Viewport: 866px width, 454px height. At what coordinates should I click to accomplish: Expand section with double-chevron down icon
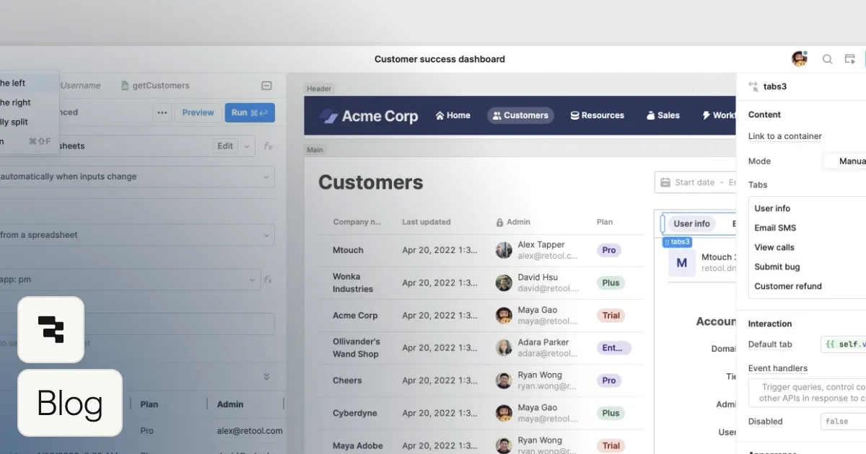pos(266,376)
